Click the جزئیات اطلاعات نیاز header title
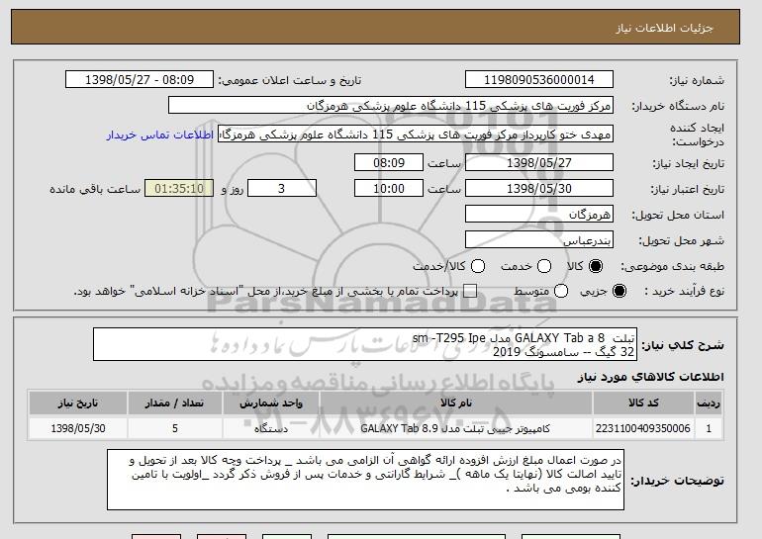762x539 pixels. point(664,28)
